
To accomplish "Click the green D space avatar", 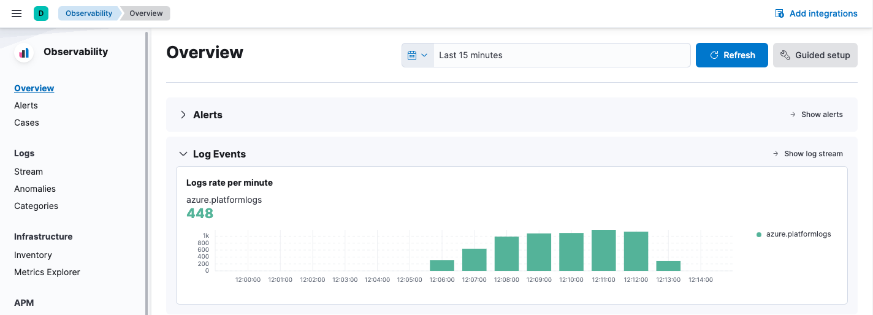I will click(41, 13).
